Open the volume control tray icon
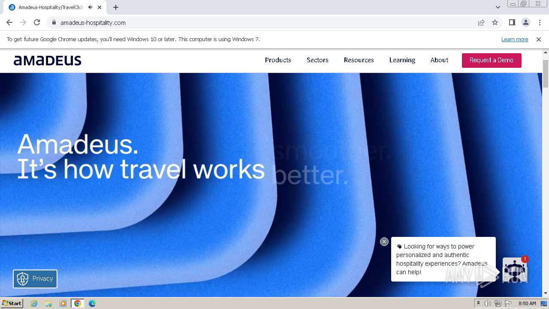 488,303
